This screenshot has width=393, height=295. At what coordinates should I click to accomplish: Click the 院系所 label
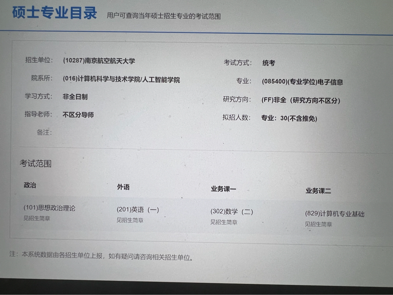click(42, 78)
